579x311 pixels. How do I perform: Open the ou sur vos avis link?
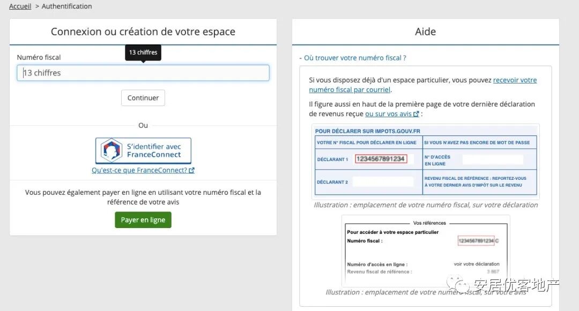(x=392, y=114)
